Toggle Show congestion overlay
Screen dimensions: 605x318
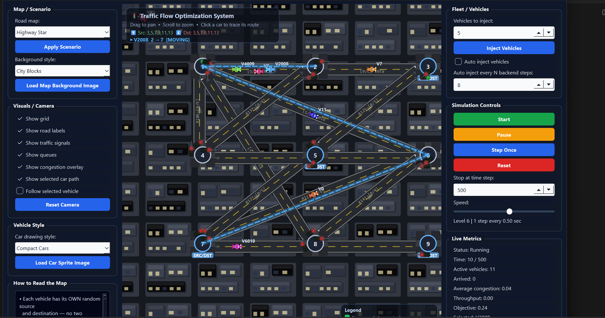pos(50,167)
